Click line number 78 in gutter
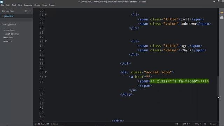The width and height of the screenshot is (224, 126). 42,63
